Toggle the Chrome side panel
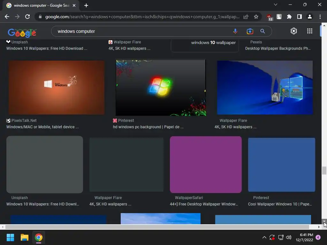This screenshot has width=327, height=245. pos(300,17)
